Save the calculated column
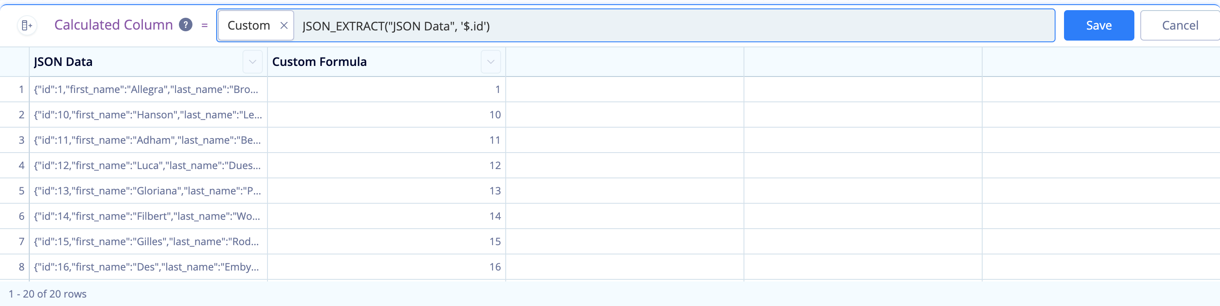 click(1099, 25)
